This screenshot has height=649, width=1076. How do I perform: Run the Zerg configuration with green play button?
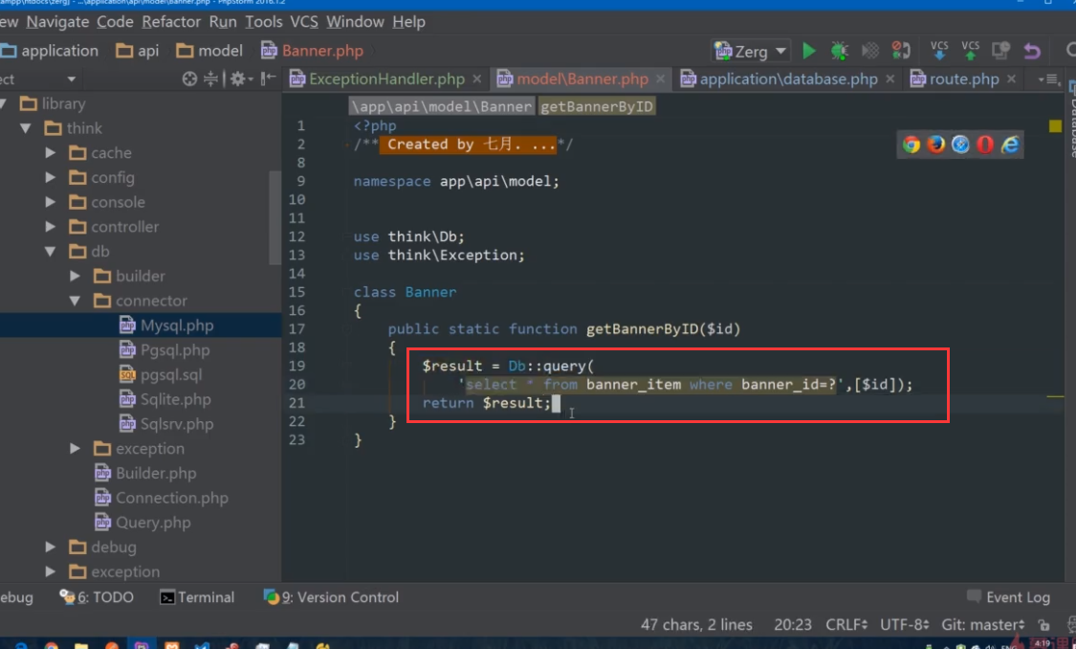point(808,51)
